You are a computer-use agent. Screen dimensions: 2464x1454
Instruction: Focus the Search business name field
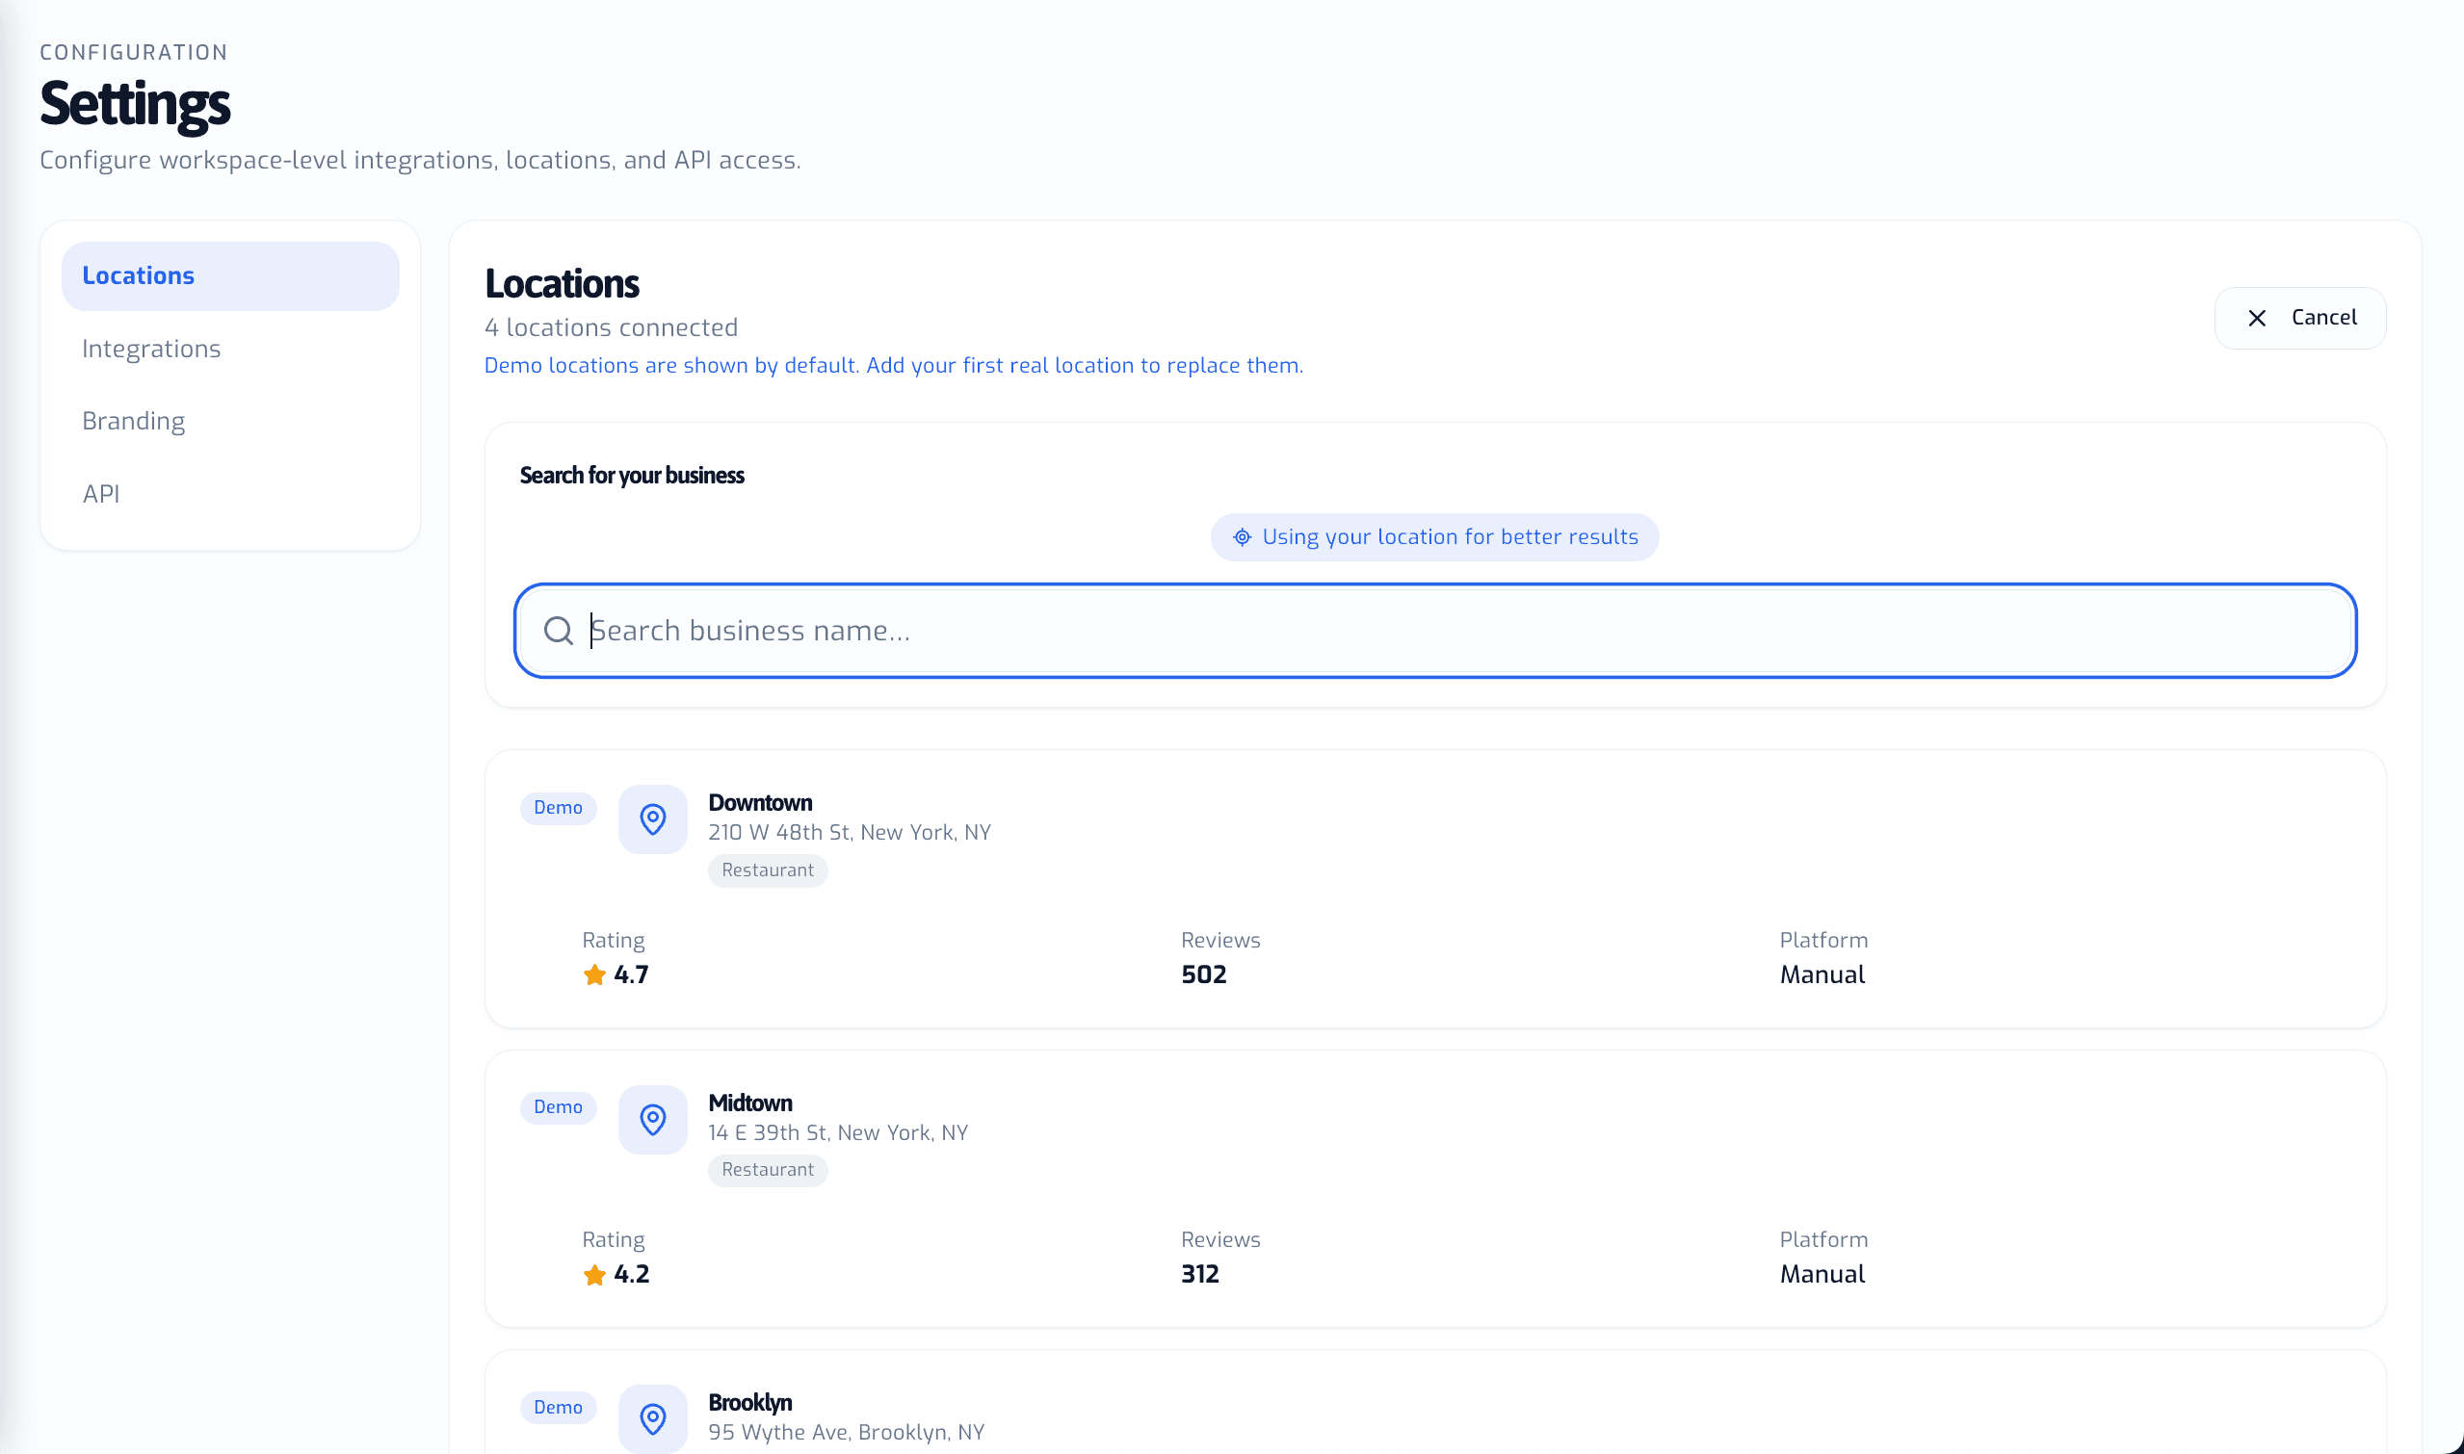[x=1435, y=630]
